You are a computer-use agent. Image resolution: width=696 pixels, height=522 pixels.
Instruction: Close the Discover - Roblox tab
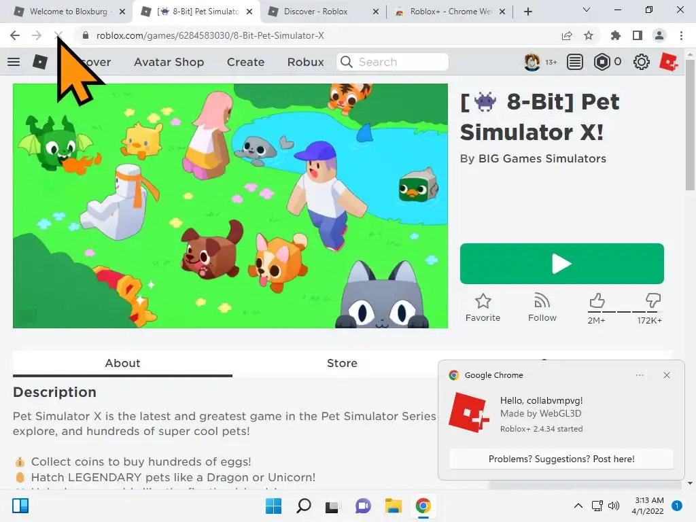coord(376,12)
